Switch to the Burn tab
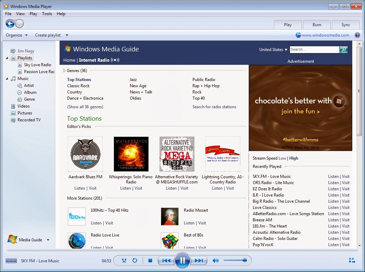Image resolution: width=365 pixels, height=272 pixels. (x=316, y=24)
